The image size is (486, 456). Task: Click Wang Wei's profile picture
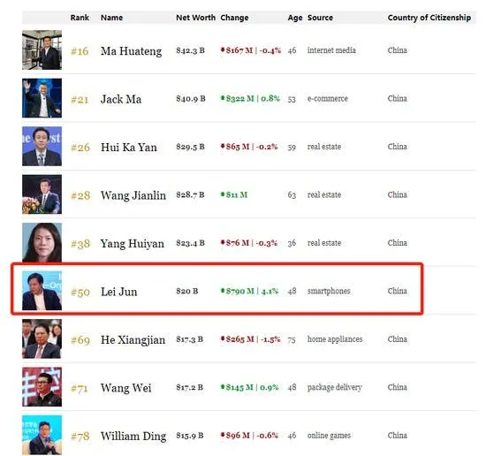coord(42,387)
